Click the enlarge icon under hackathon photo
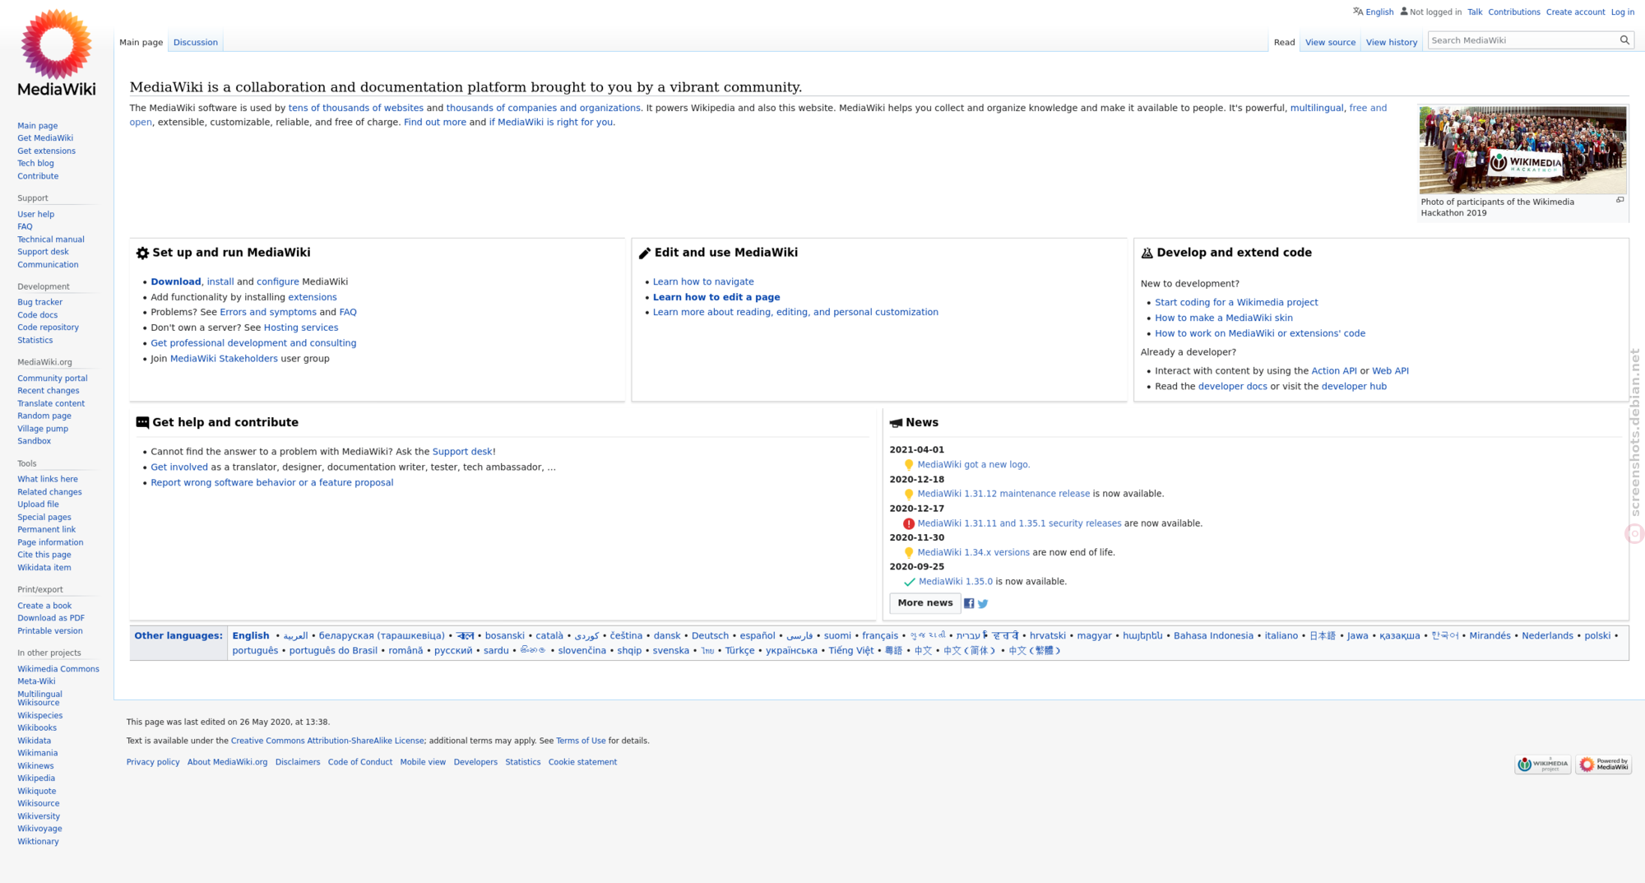The image size is (1645, 883). (1620, 200)
